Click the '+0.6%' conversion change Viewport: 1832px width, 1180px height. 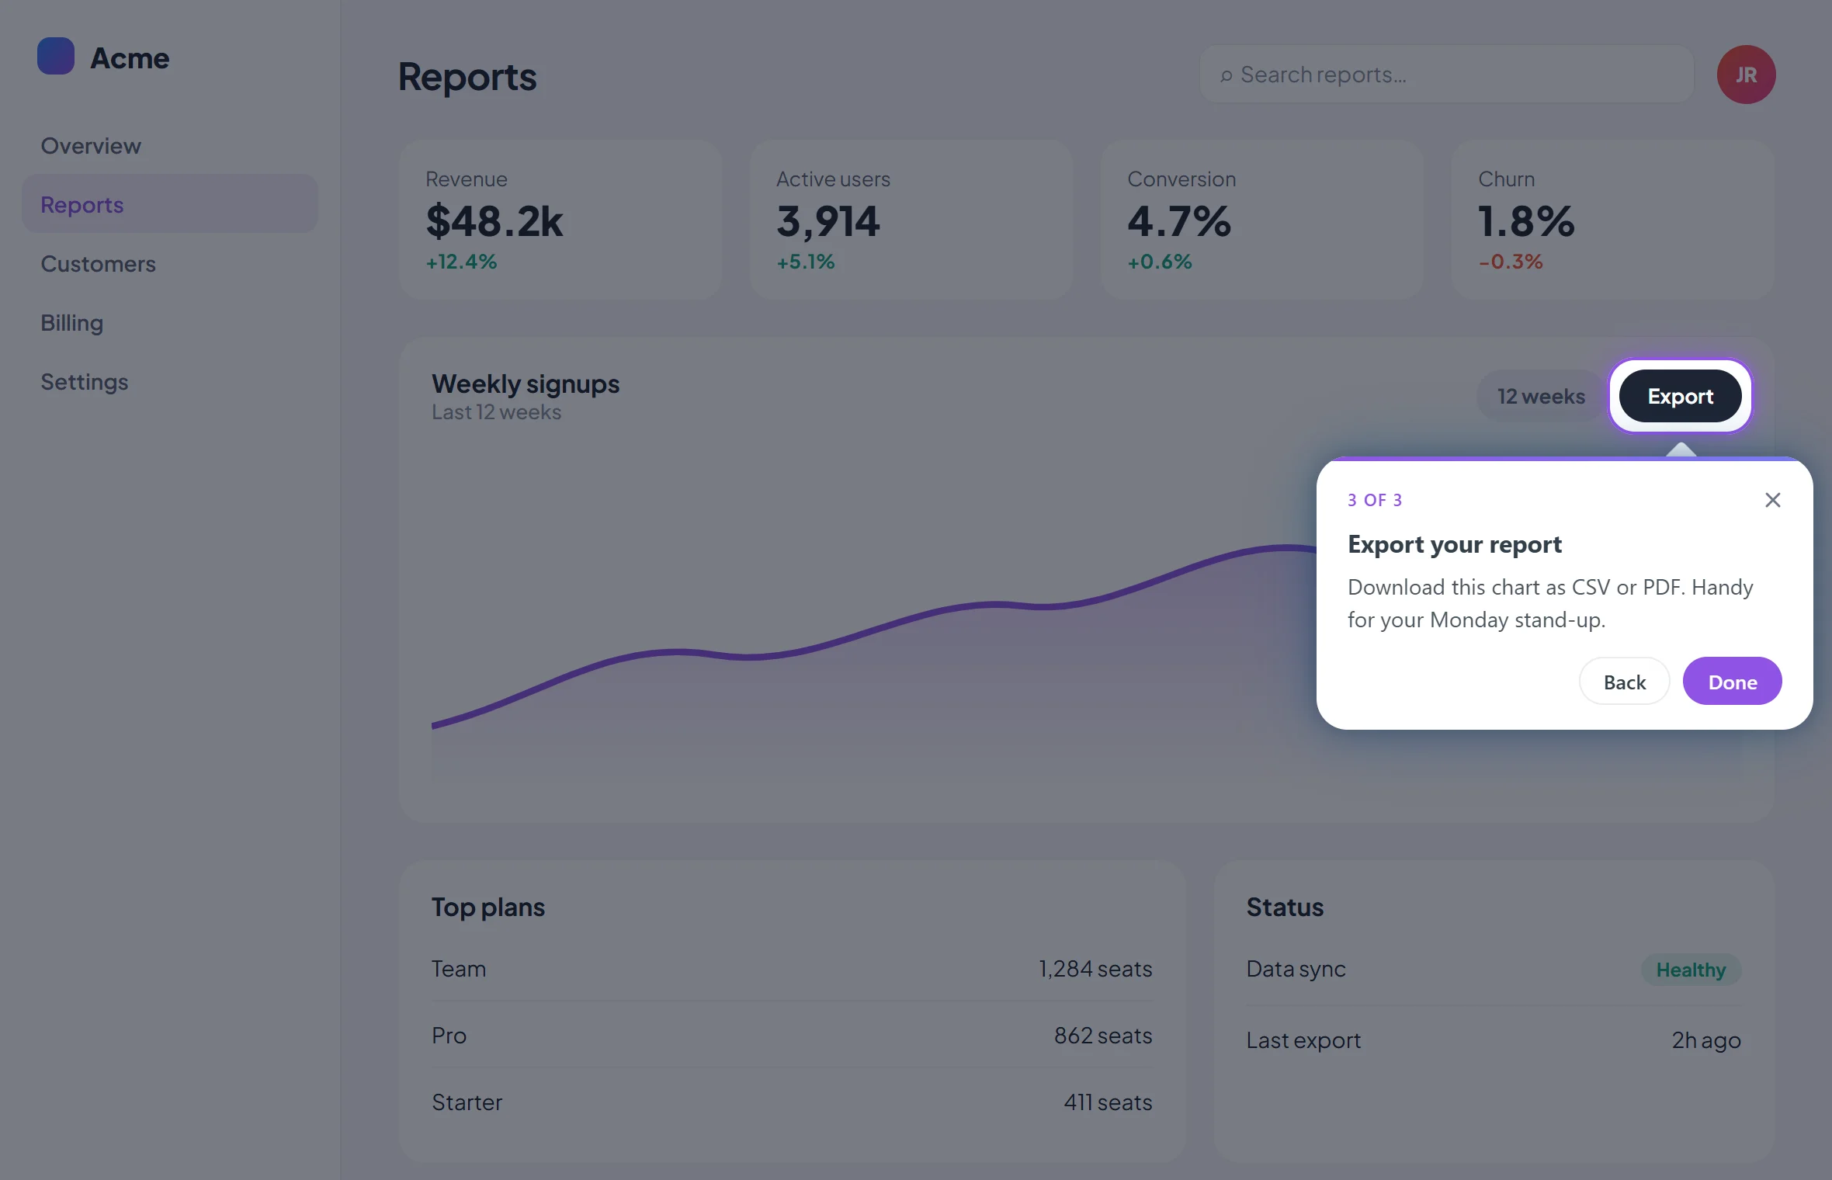[x=1160, y=262]
